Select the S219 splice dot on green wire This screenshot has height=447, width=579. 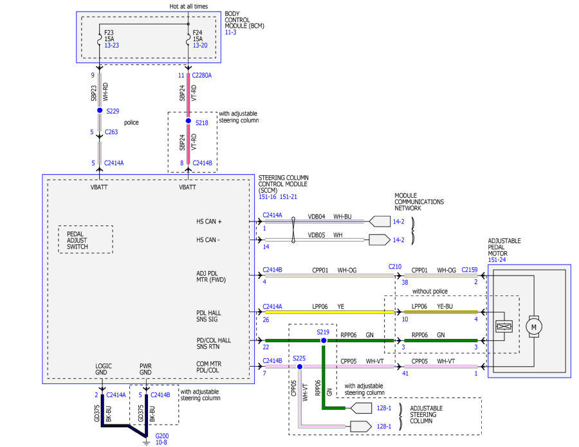(x=324, y=340)
